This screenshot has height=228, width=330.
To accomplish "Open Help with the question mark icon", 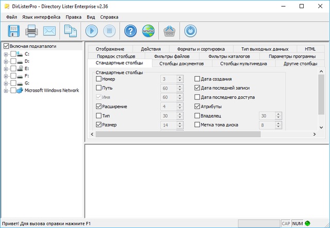I will tap(131, 30).
